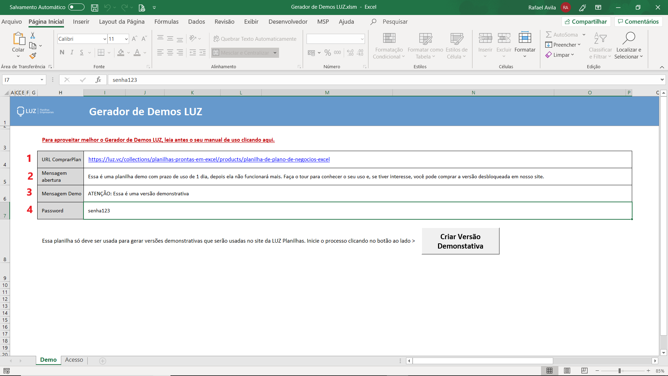Toggle Quebrar Texto Automaticamente
668x376 pixels.
(x=255, y=39)
